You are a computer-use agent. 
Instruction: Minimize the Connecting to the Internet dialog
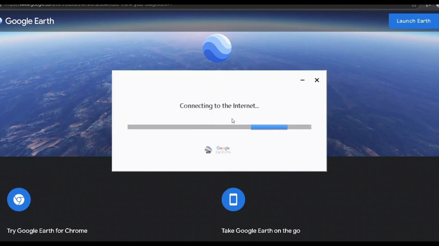click(x=302, y=80)
